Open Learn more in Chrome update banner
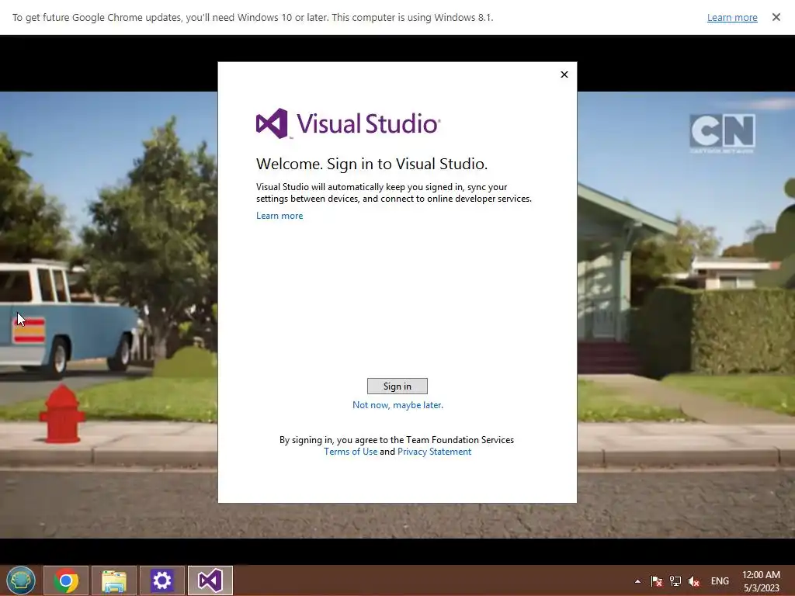The height and width of the screenshot is (596, 795). pos(732,18)
